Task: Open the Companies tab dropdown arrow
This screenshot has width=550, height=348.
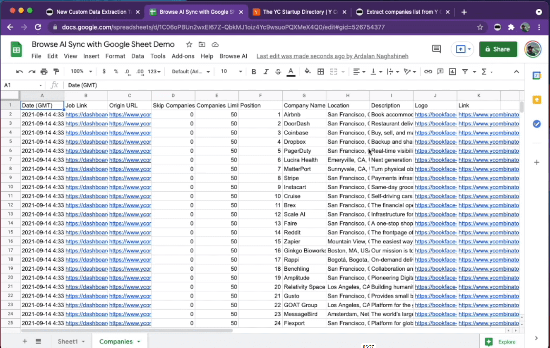Action: (x=139, y=341)
